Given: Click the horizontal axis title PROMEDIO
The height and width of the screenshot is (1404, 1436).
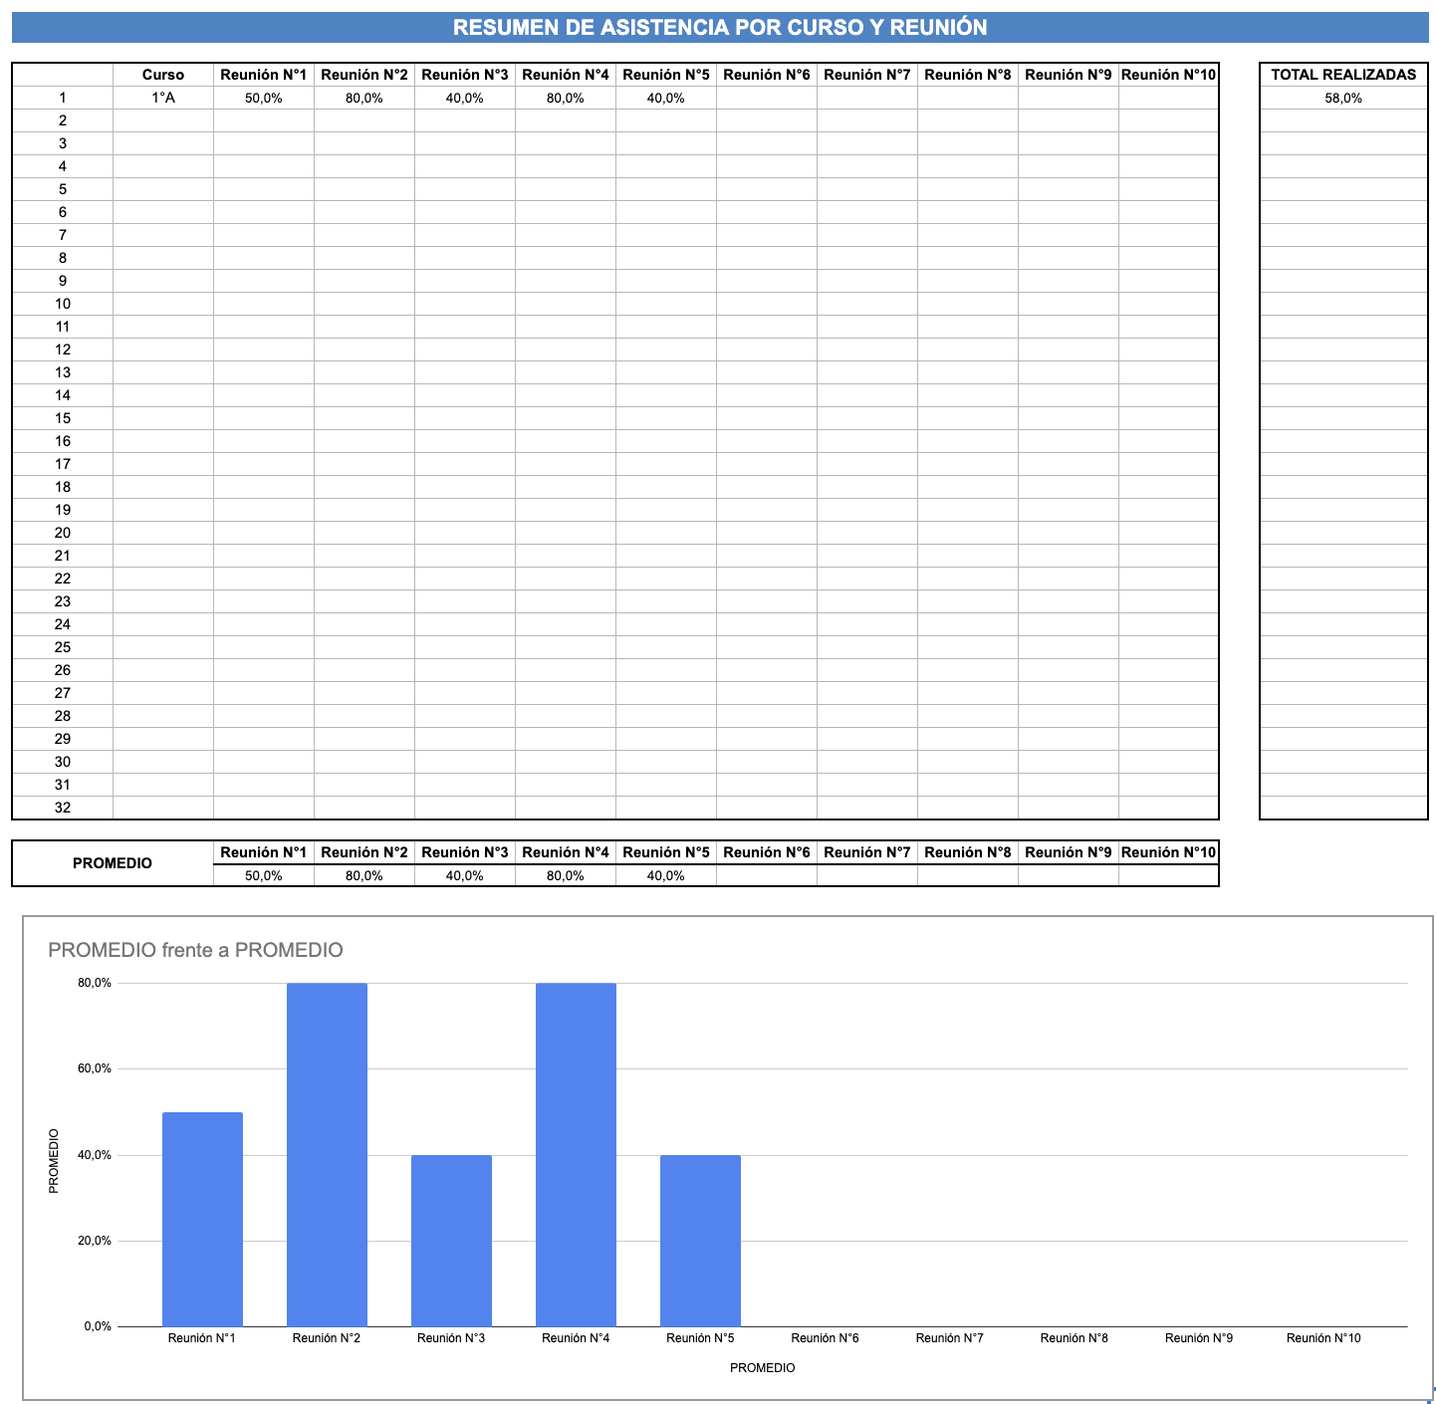Looking at the screenshot, I should pos(763,1368).
